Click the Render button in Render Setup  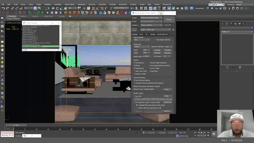(x=169, y=19)
